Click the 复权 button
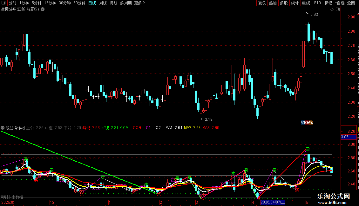 pos(262,3)
